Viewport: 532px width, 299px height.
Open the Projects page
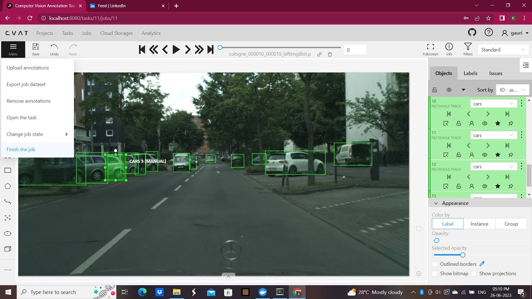pyautogui.click(x=44, y=33)
